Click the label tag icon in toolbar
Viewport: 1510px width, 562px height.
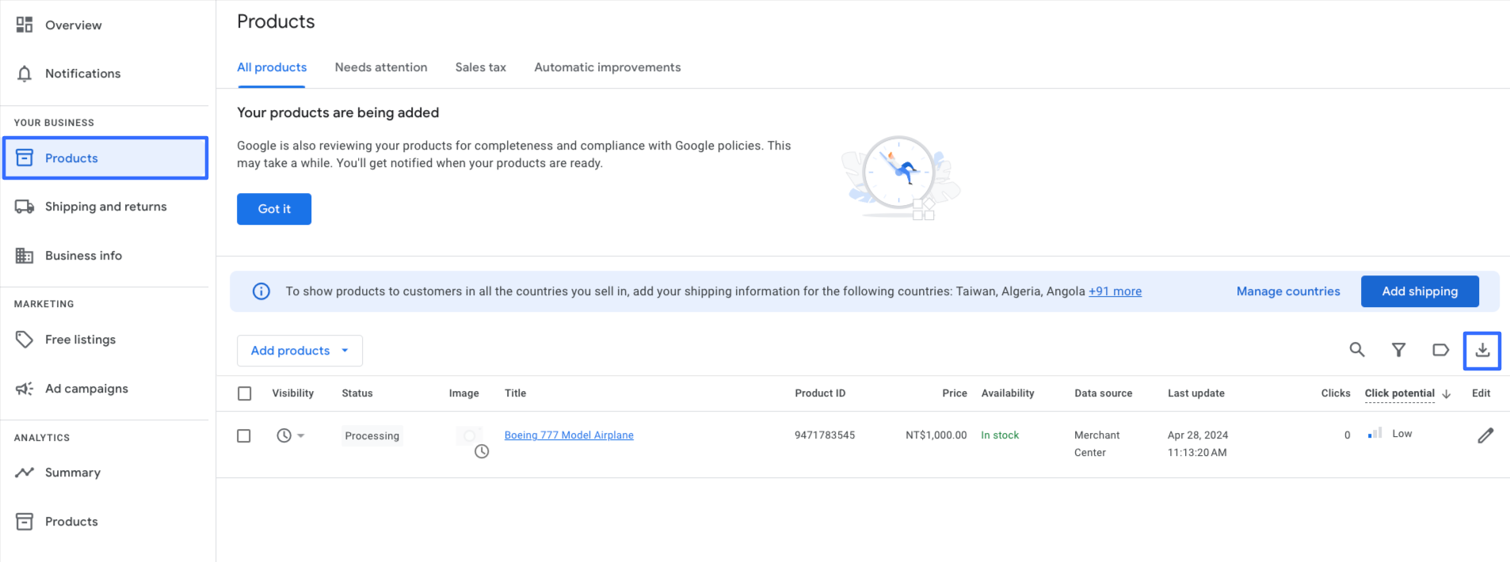(1440, 350)
